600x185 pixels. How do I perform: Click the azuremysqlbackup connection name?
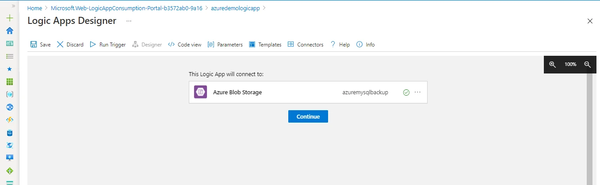pos(365,92)
